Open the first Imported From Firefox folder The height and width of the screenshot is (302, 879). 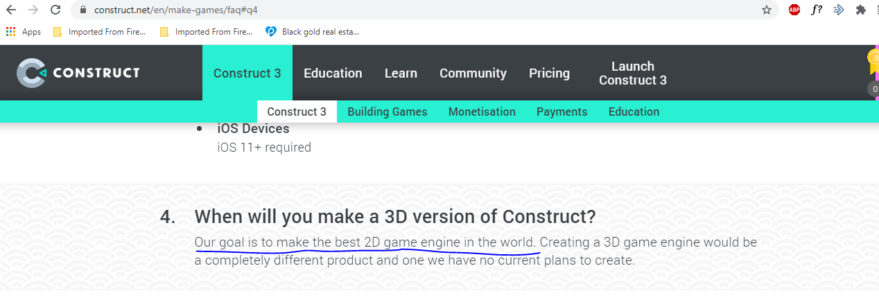pyautogui.click(x=99, y=32)
